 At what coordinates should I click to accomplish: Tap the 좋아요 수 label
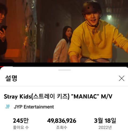(21, 127)
